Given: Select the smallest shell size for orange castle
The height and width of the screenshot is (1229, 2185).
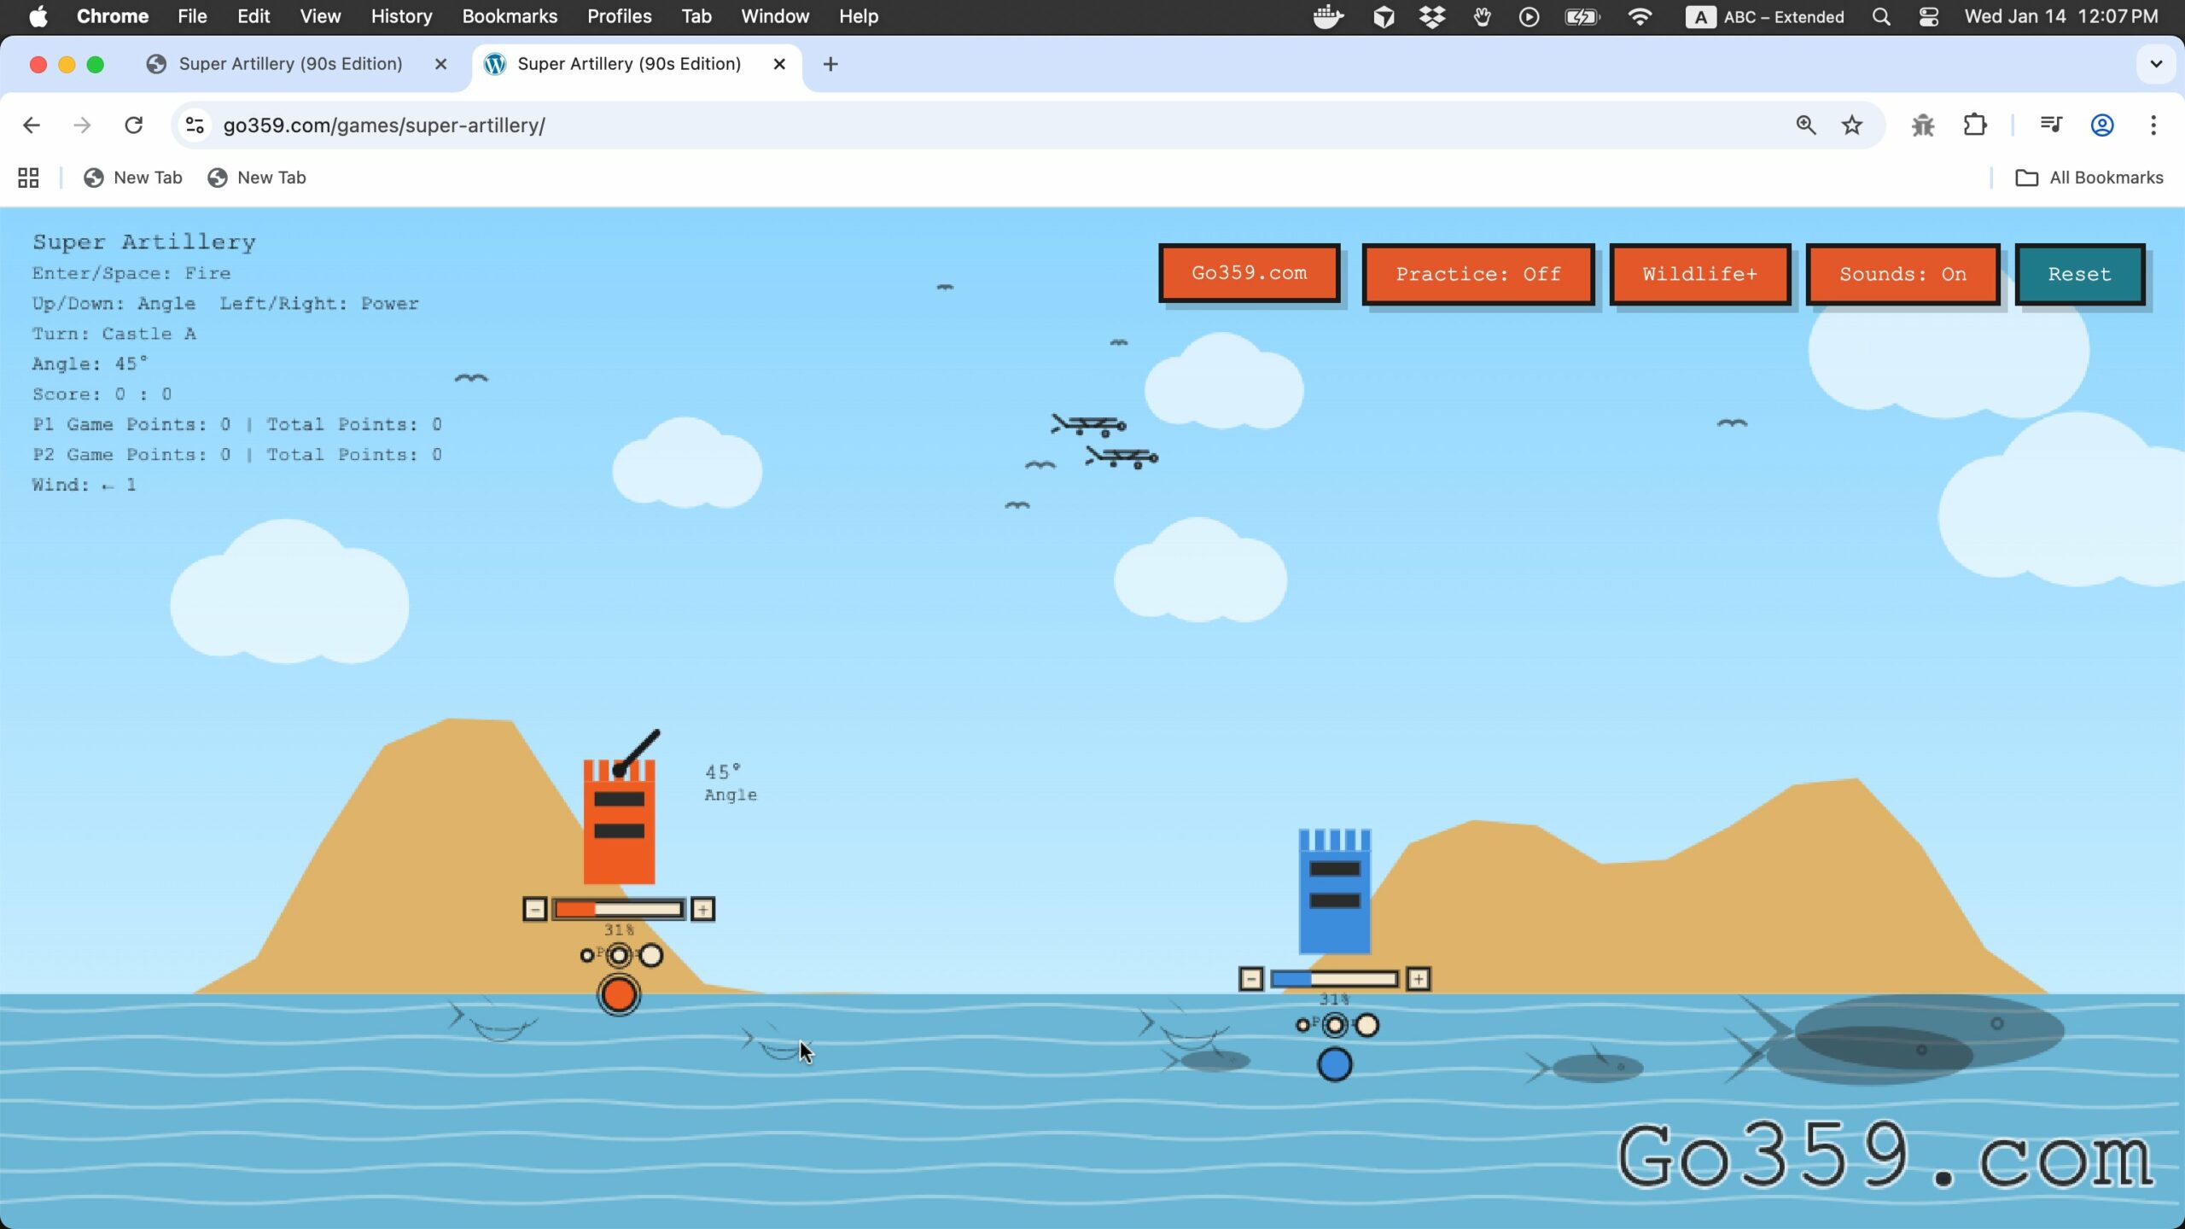Looking at the screenshot, I should tap(586, 955).
